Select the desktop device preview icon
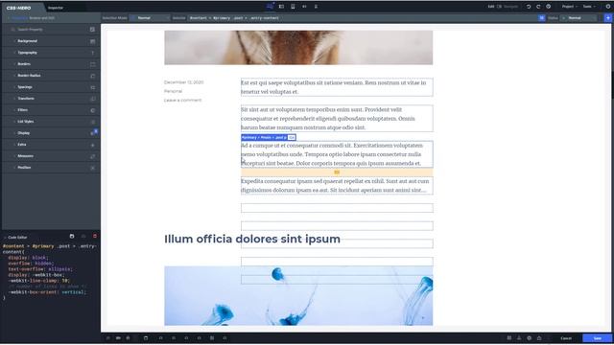 [270, 7]
